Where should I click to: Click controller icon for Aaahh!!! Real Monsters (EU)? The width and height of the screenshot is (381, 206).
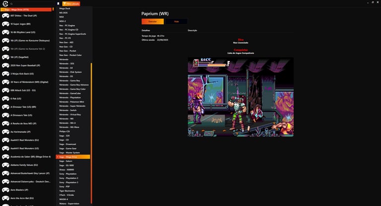click(5, 140)
